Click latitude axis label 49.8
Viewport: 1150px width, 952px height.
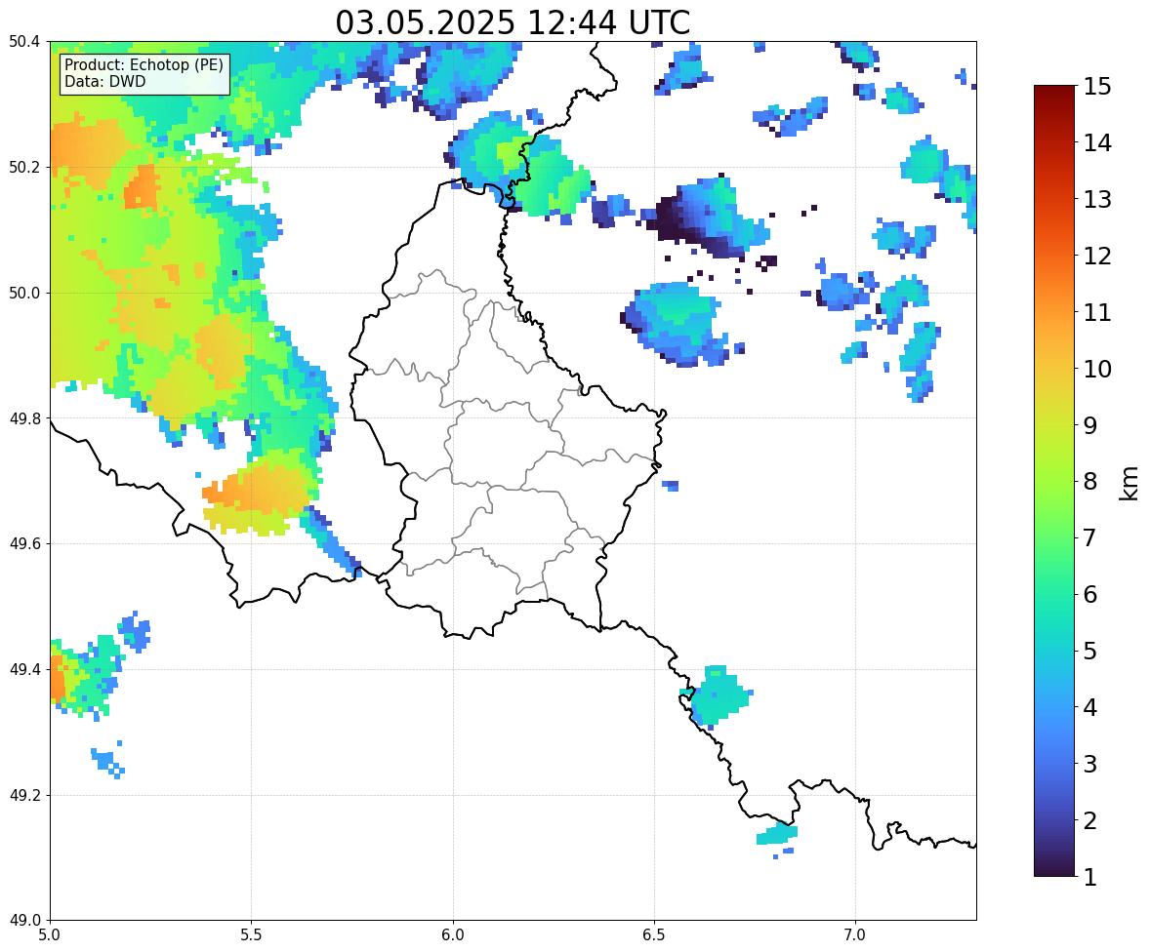(x=24, y=418)
